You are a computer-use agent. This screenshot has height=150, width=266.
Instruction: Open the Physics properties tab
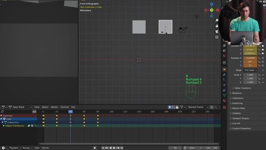(x=224, y=85)
